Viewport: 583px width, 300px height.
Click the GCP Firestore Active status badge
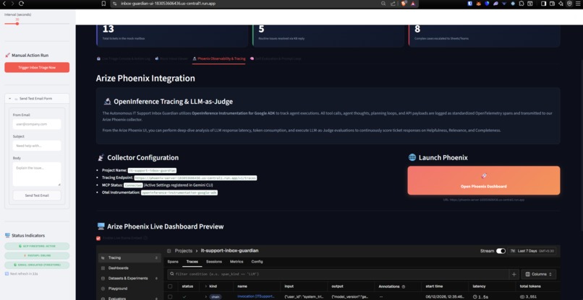coord(37,246)
